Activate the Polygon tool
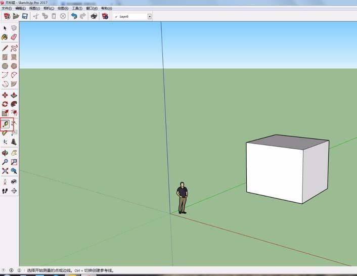 pyautogui.click(x=14, y=66)
